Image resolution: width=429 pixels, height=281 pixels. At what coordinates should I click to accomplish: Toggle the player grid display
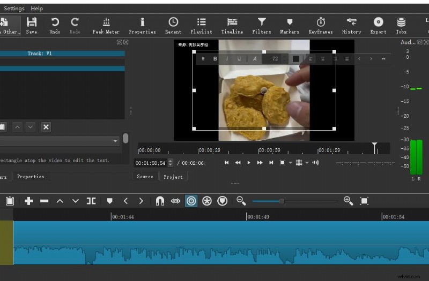[x=299, y=163]
